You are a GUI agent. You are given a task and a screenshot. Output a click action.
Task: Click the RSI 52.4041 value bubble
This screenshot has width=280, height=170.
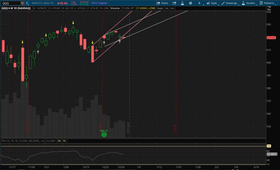(272, 154)
